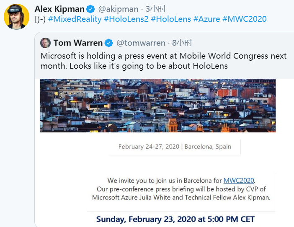Open the @tomwarren handle
Viewport: 294px width, 227px height.
[141, 43]
